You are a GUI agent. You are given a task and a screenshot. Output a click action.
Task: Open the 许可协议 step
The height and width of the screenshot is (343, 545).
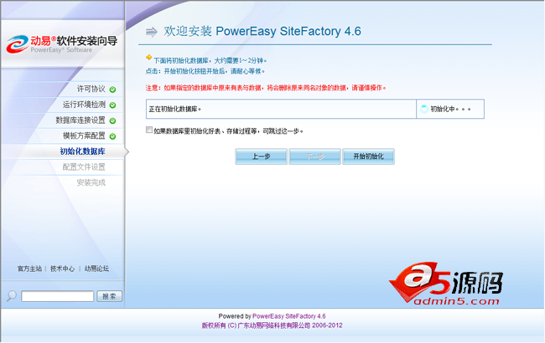point(91,90)
